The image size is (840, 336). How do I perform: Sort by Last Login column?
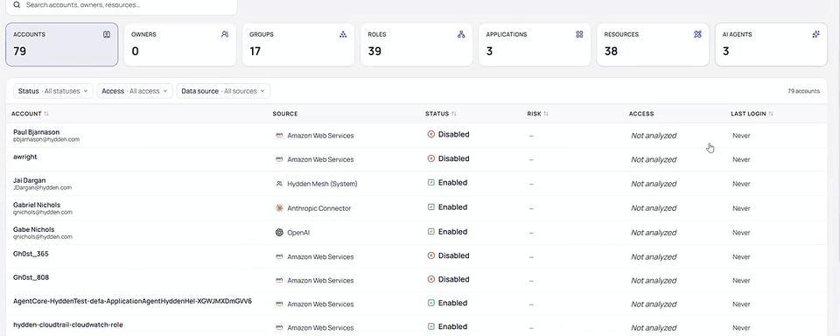(x=752, y=114)
